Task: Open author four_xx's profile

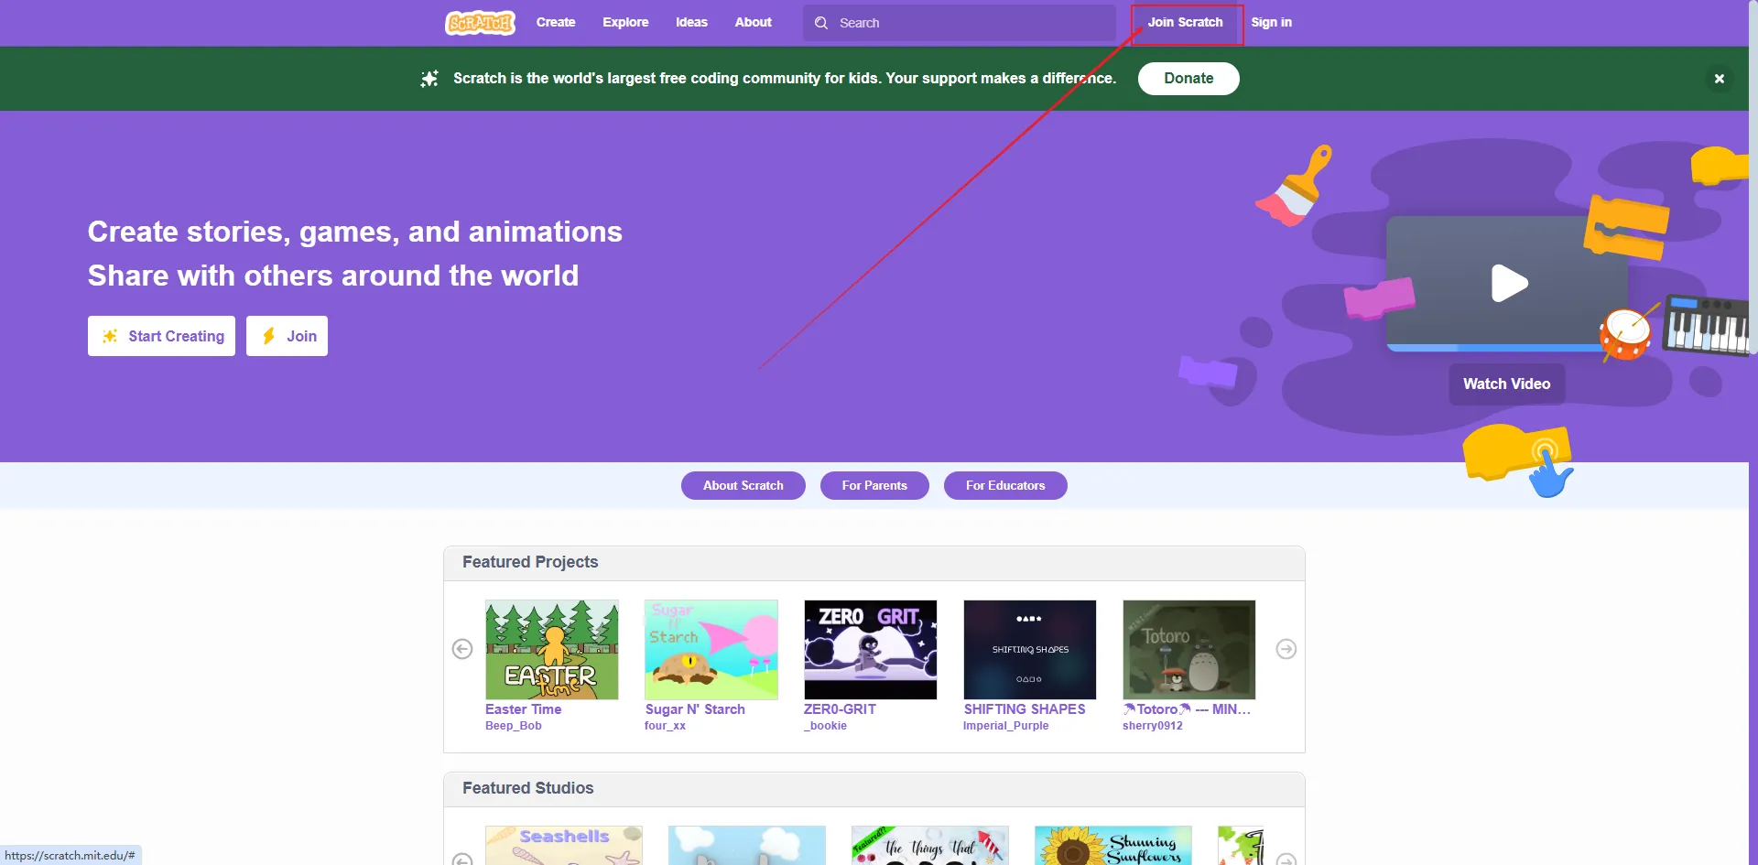Action: [x=665, y=726]
